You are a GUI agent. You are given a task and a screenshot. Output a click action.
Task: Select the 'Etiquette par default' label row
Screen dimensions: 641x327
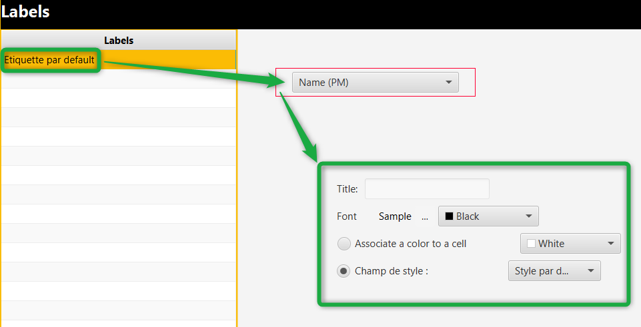119,59
